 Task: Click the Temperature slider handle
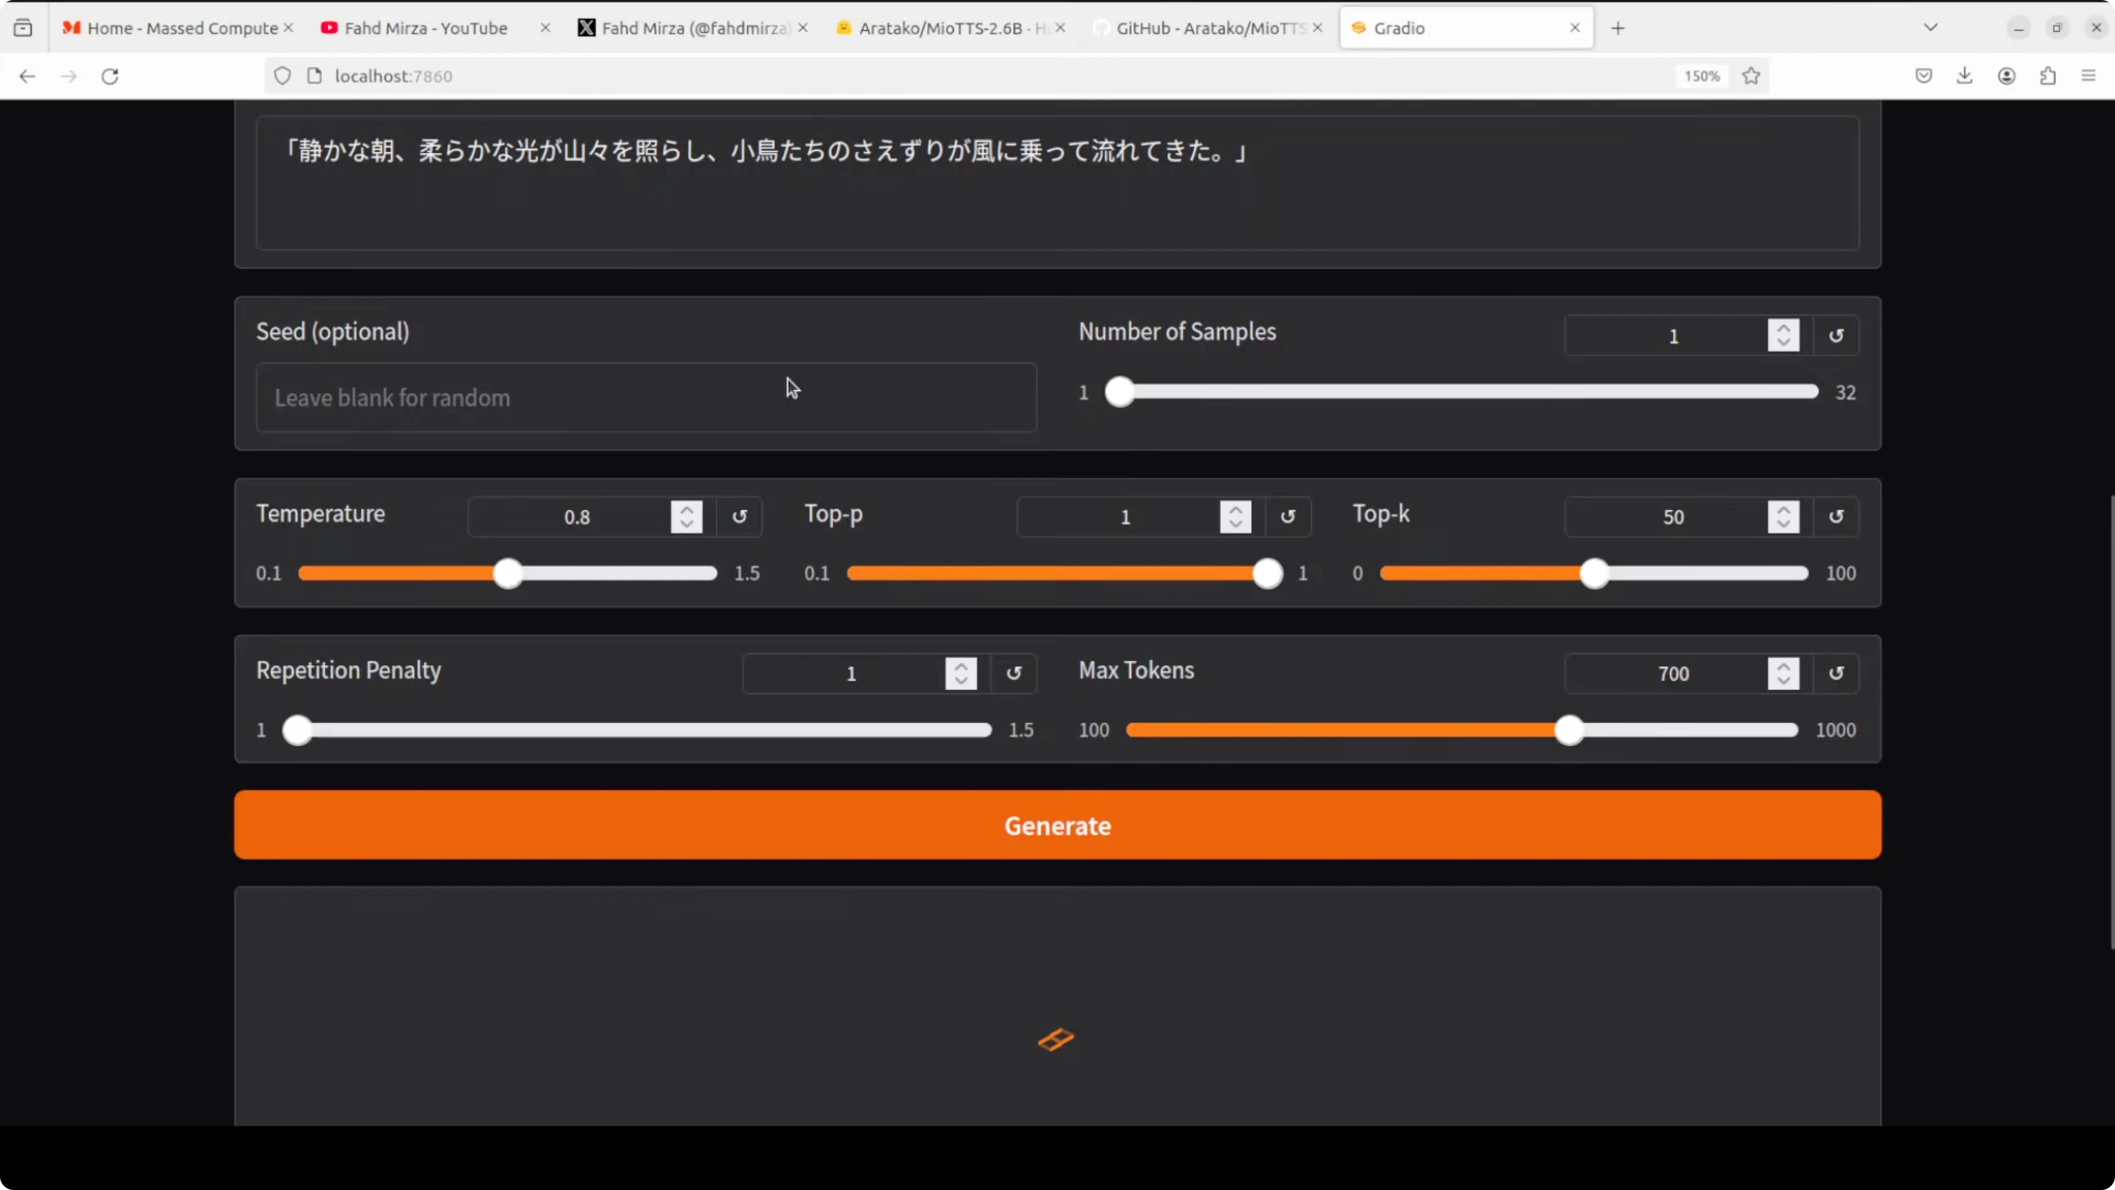[508, 573]
